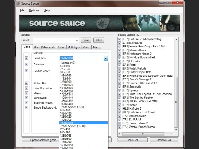Uncheck [HL2] Half-Life 2 checkbox
Screen dimensions: 199x149
point(119,109)
